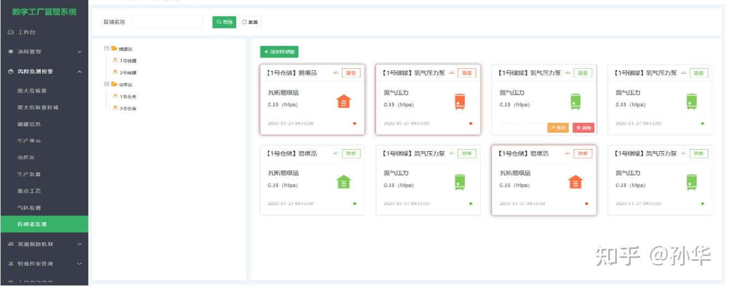Click the 重置 reset button
Screen dimensions: 730x286
[x=250, y=22]
